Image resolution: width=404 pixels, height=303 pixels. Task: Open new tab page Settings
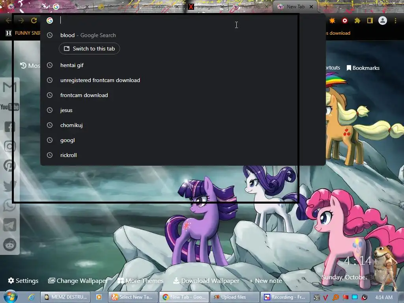(x=23, y=281)
